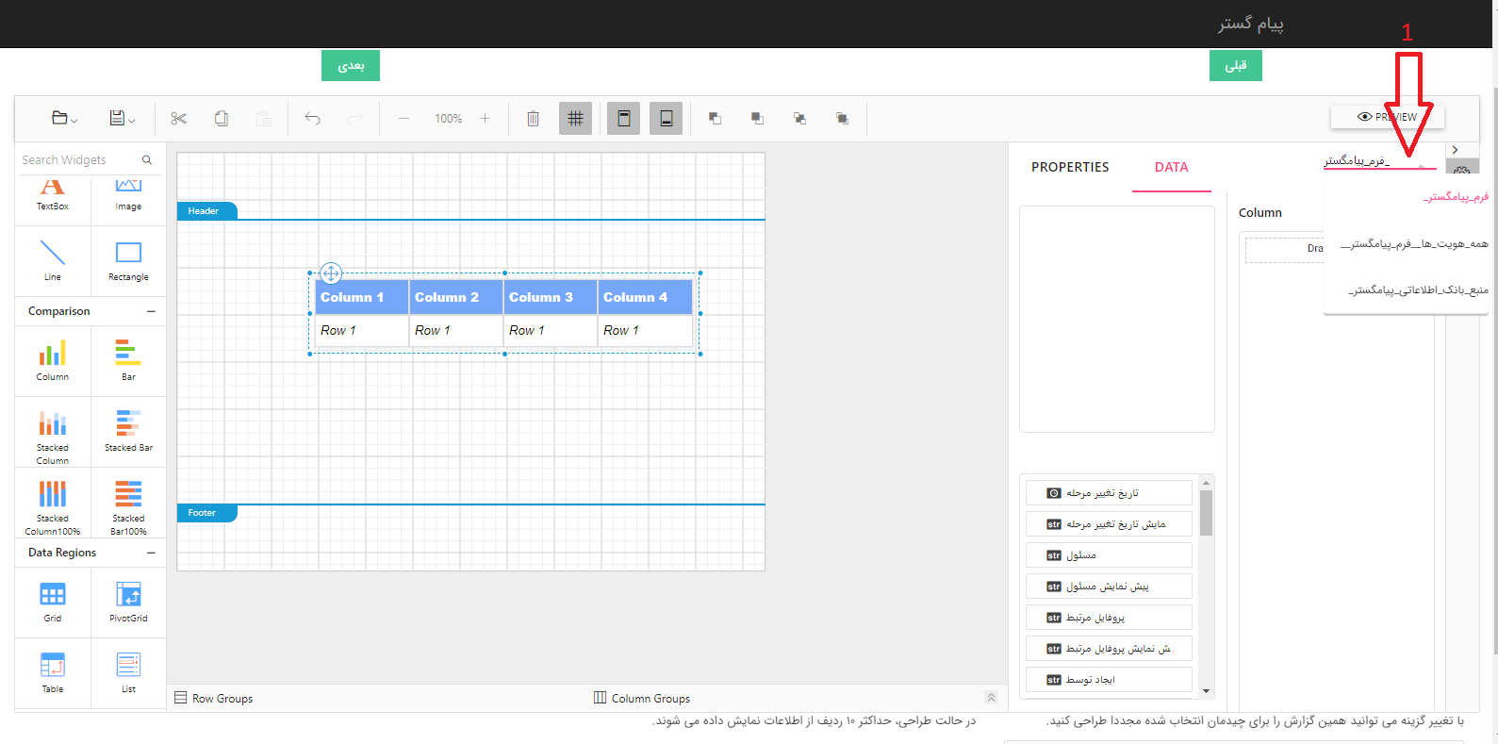Click the zoom in plus icon

pyautogui.click(x=485, y=119)
